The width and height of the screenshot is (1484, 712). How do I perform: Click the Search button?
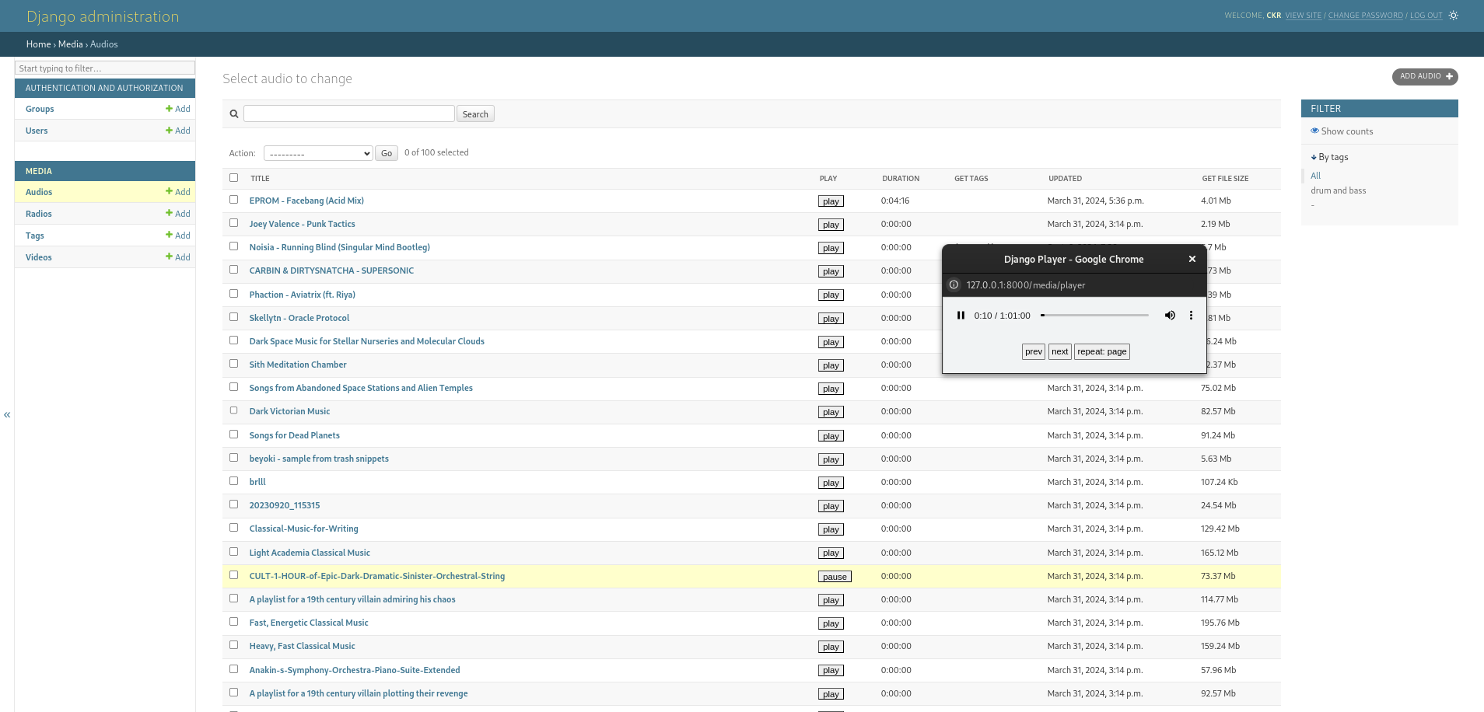pos(475,114)
